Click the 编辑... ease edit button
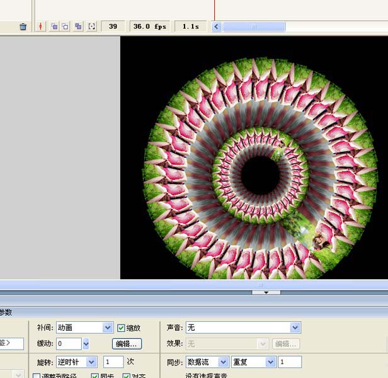 pos(127,343)
